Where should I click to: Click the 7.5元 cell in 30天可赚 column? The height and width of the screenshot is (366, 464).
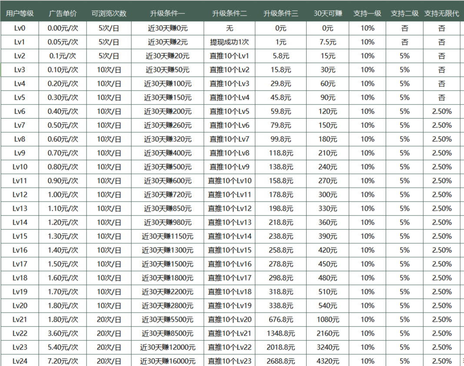[328, 42]
